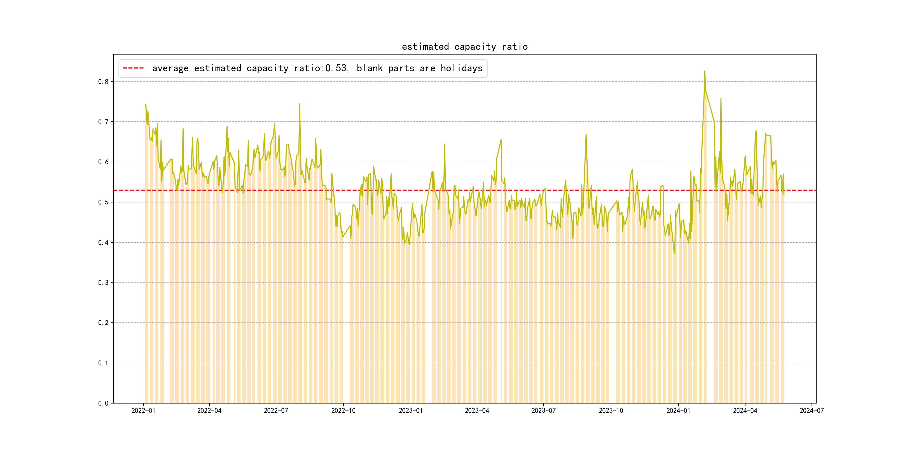Click the 0.7 y-axis tick label
907x453 pixels.
tap(103, 122)
